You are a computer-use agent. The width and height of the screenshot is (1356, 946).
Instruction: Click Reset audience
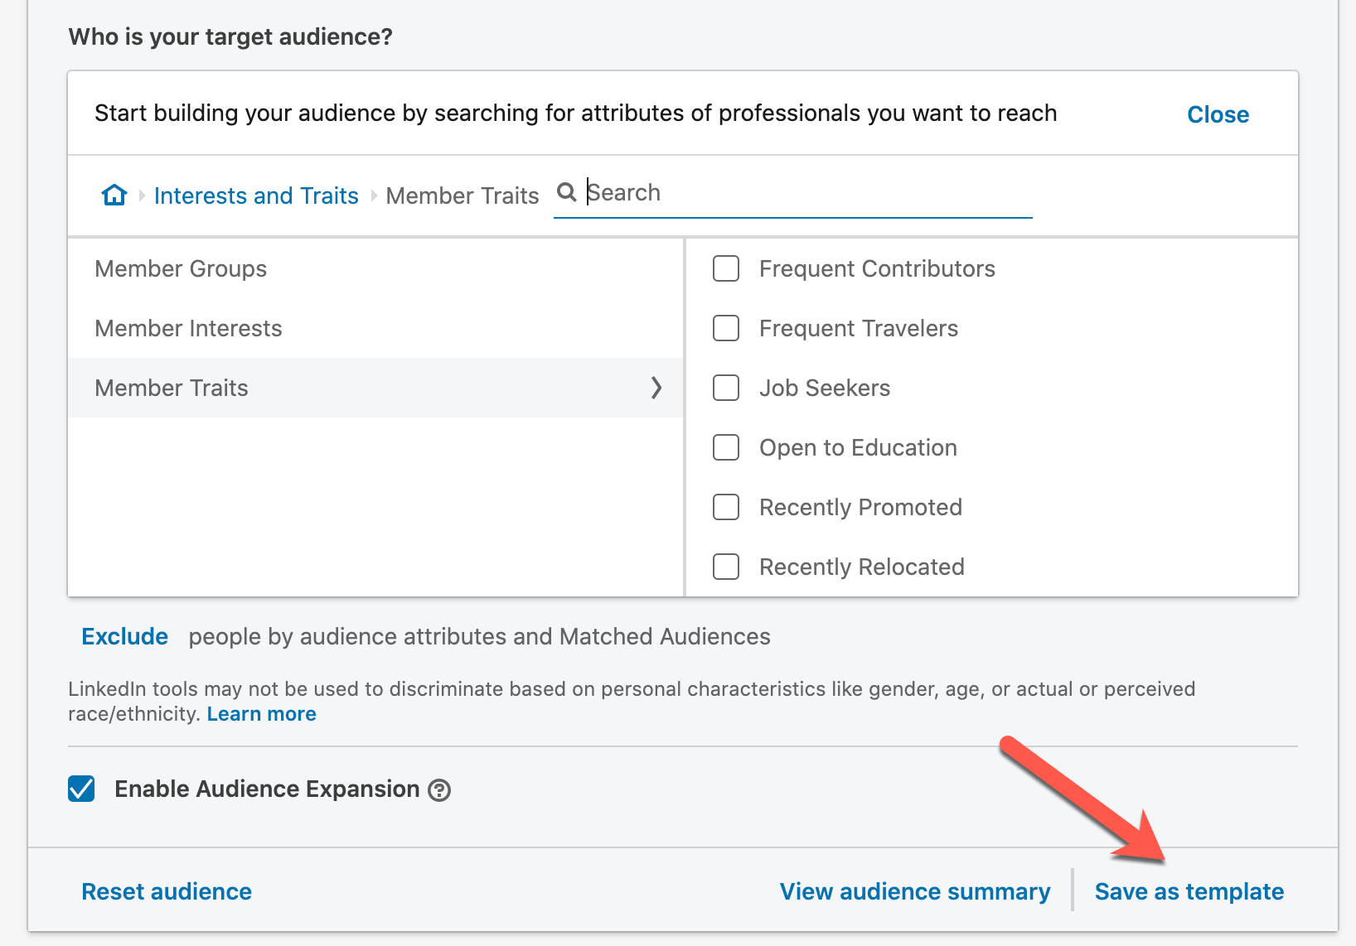tap(167, 891)
